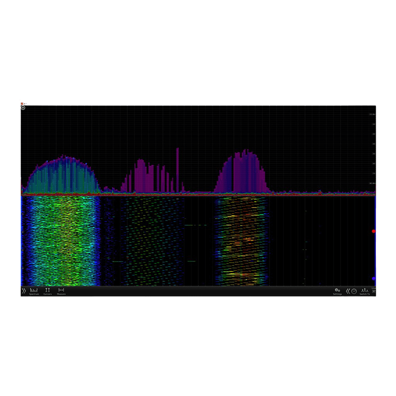
Task: Activate the Cursors tool
Action: coord(48,291)
